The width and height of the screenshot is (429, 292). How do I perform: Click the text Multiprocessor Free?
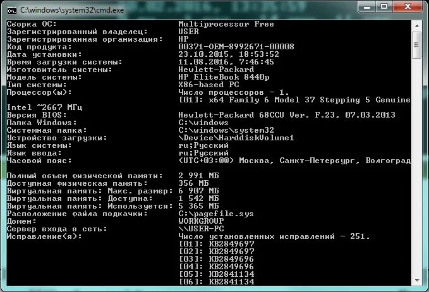226,24
